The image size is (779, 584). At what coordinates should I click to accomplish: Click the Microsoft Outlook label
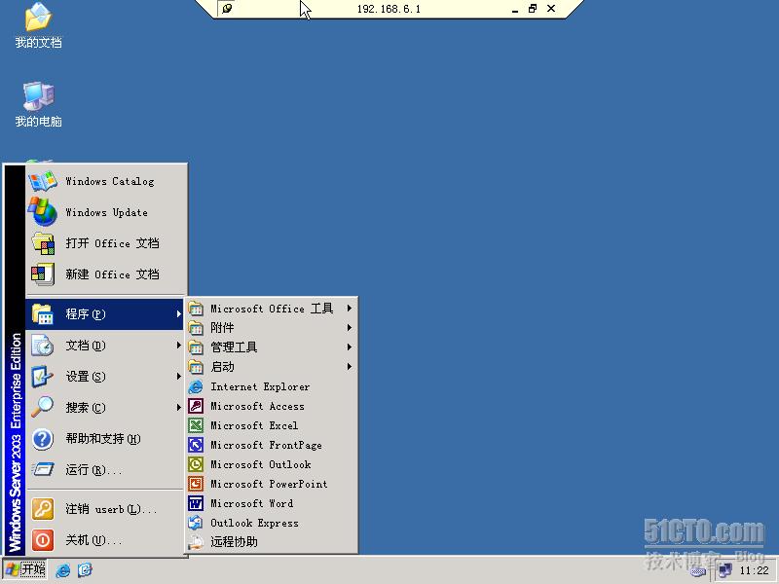(x=261, y=464)
